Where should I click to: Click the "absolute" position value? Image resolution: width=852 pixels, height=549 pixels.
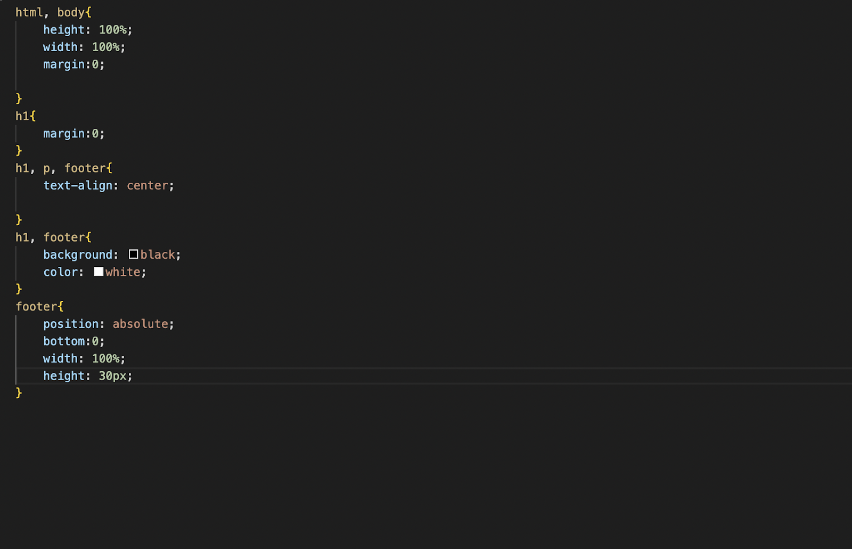click(x=140, y=324)
